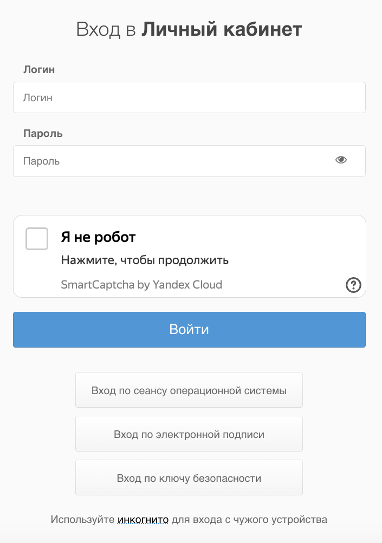
Task: Choose "Вход по электронной подписи"
Action: pos(189,434)
